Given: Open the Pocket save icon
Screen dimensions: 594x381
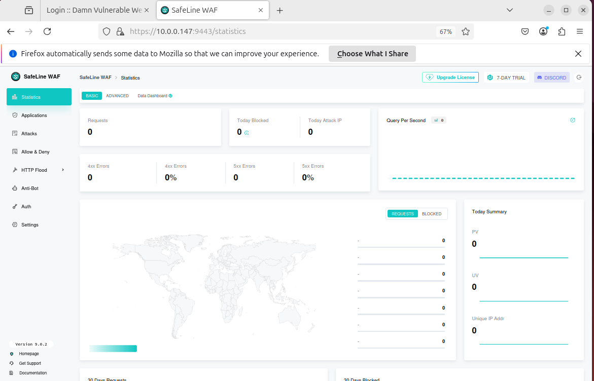Looking at the screenshot, I should pyautogui.click(x=525, y=31).
